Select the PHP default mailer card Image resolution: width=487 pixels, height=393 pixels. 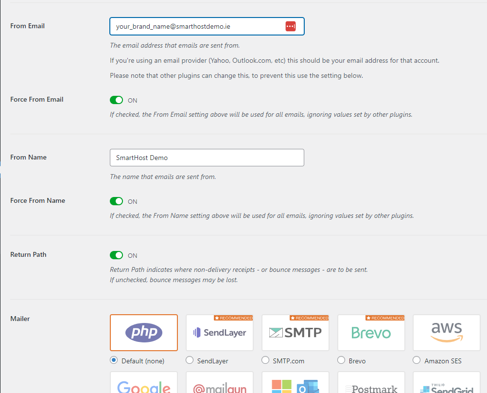pyautogui.click(x=144, y=333)
